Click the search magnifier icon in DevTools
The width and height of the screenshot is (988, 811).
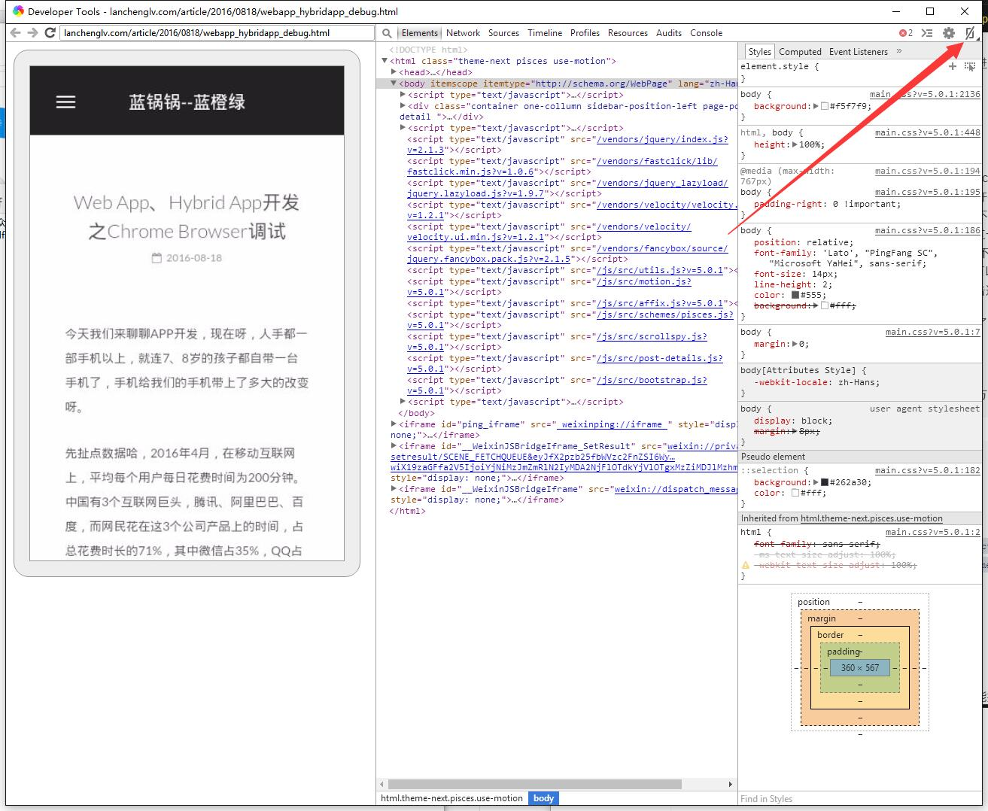click(x=387, y=33)
